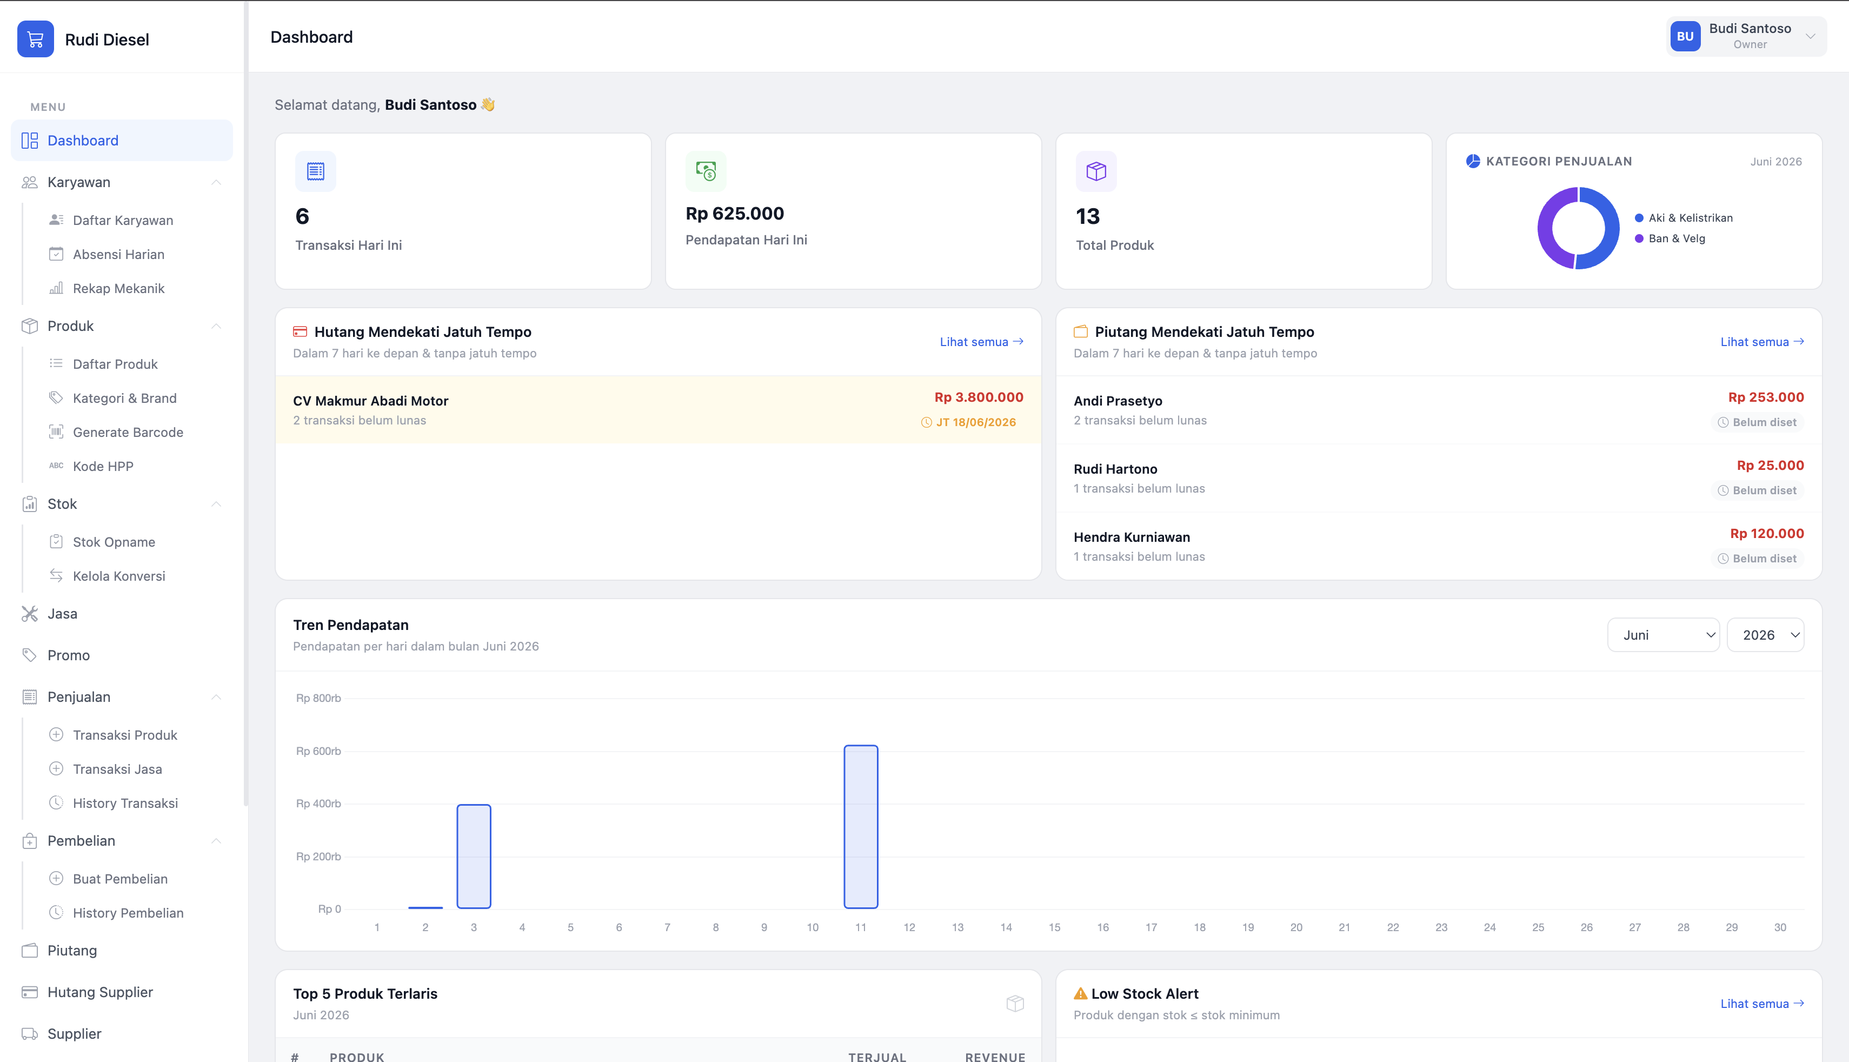
Task: Click the Kode HPP ABC icon
Action: point(56,466)
